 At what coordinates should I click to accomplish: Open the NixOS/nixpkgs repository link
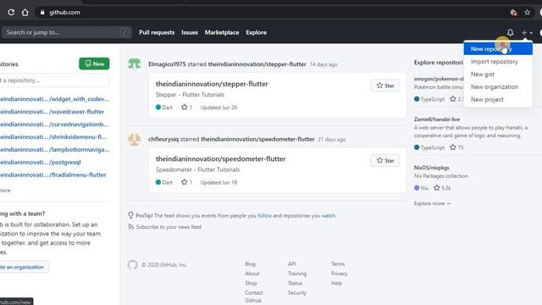pyautogui.click(x=432, y=168)
